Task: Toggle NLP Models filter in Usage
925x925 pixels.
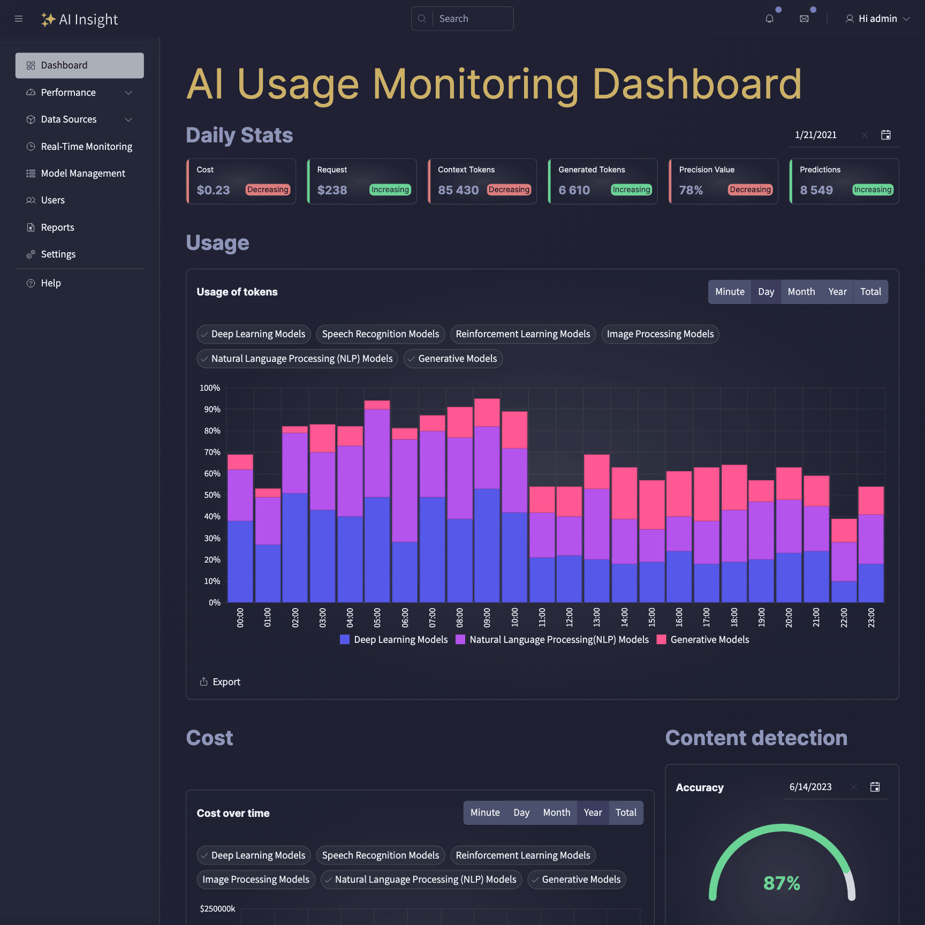Action: pos(297,359)
